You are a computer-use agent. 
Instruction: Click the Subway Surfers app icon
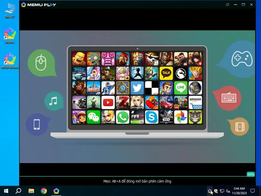[x=79, y=117]
